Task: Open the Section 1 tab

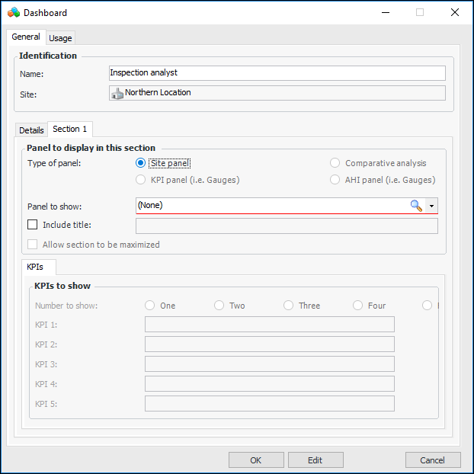Action: (x=70, y=129)
